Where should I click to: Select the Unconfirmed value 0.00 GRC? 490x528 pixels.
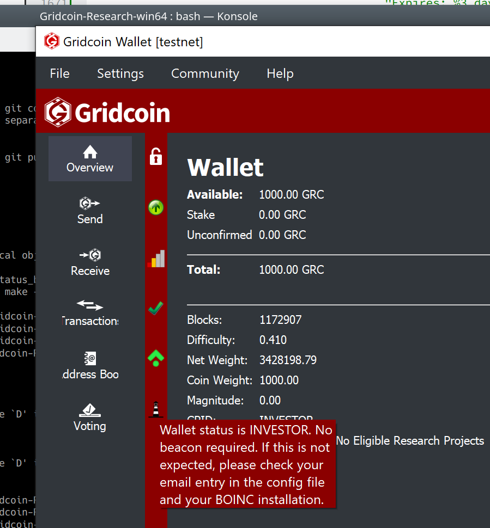pyautogui.click(x=282, y=235)
